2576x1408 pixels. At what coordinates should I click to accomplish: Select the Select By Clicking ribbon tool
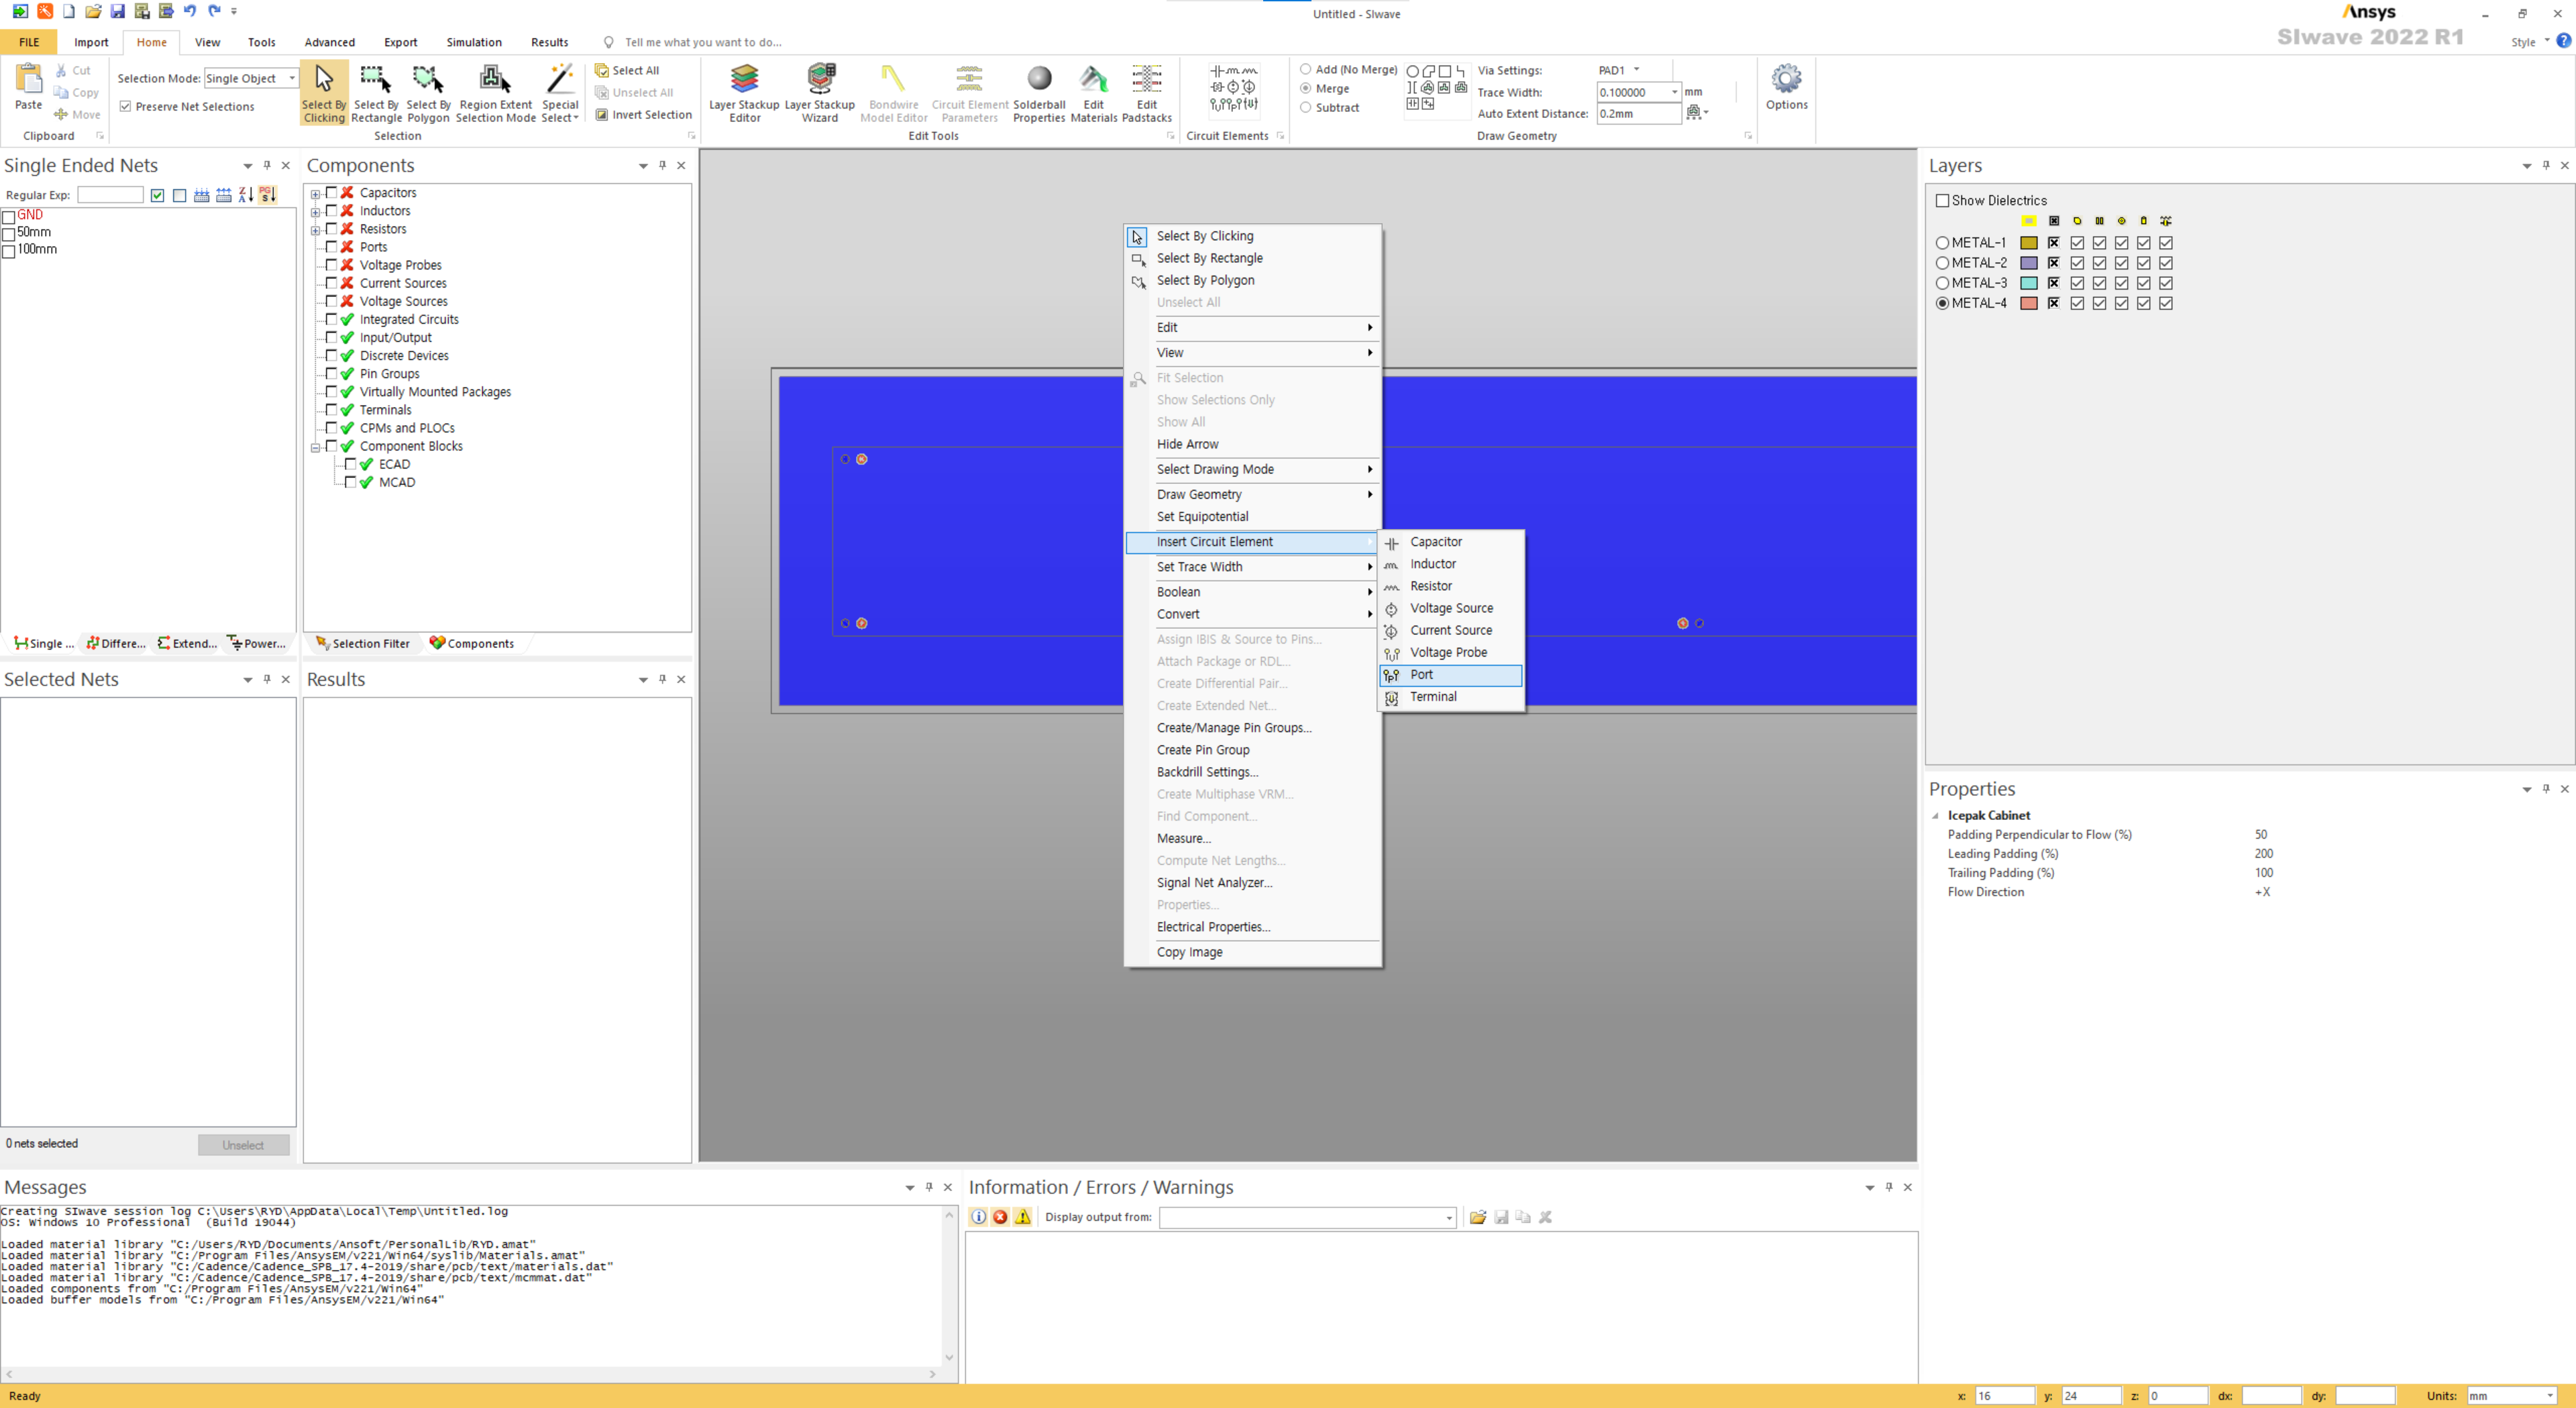tap(324, 93)
